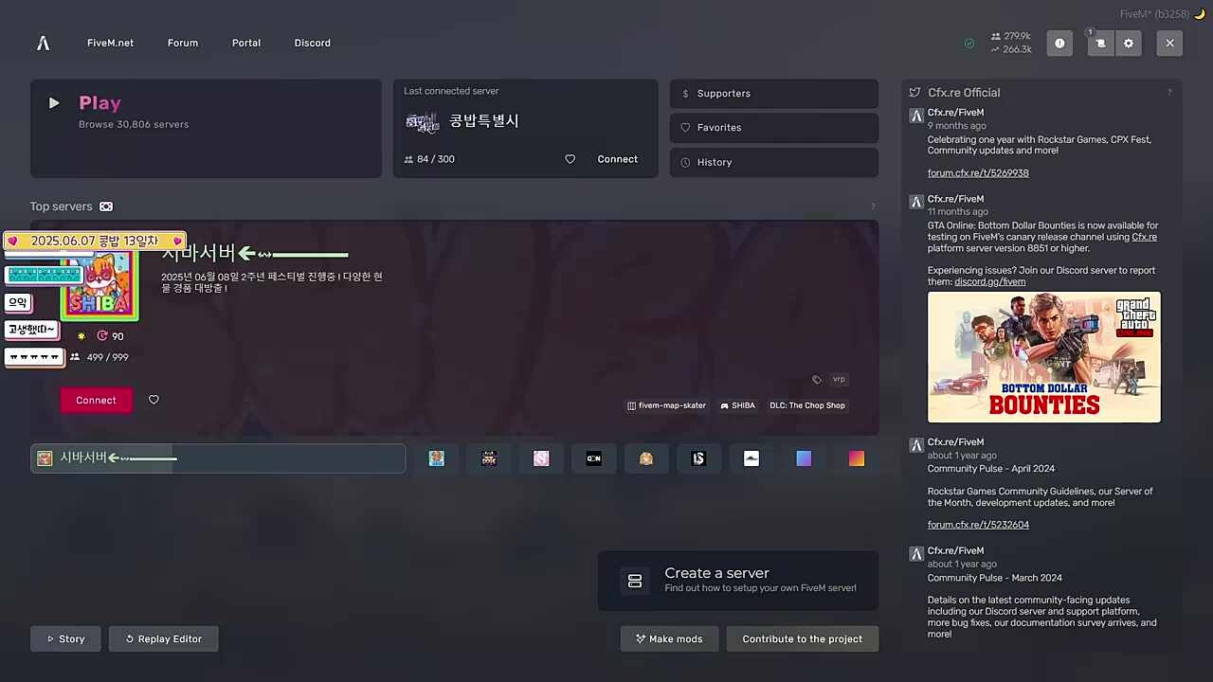Image resolution: width=1213 pixels, height=682 pixels.
Task: Click the red Connect button for 시바서버
Action: tap(96, 401)
